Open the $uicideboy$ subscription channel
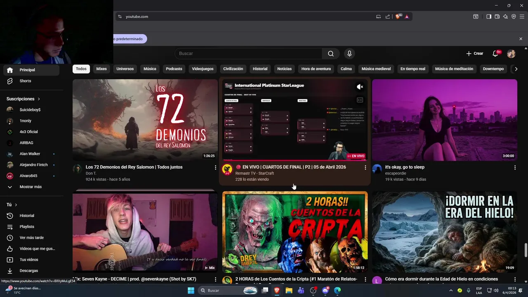528x297 pixels. pyautogui.click(x=31, y=110)
